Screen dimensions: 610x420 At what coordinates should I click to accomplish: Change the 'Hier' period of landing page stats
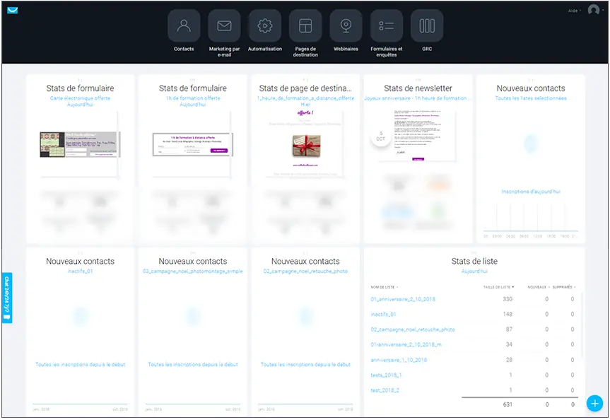coord(305,105)
